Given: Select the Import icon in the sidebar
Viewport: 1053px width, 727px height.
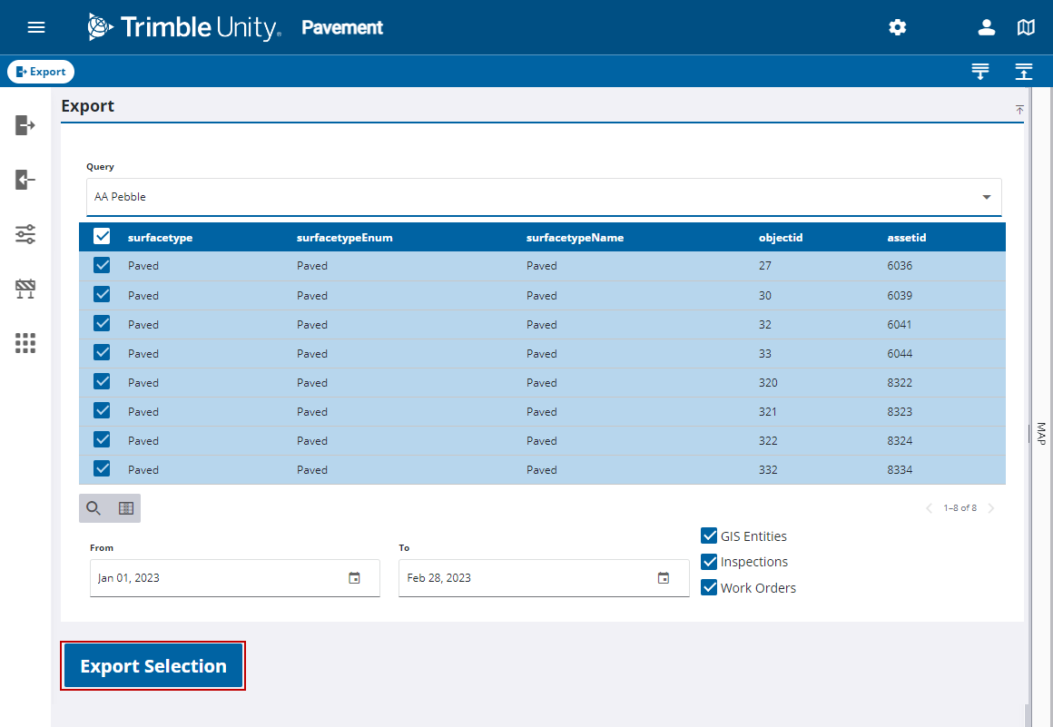Looking at the screenshot, I should (x=25, y=179).
